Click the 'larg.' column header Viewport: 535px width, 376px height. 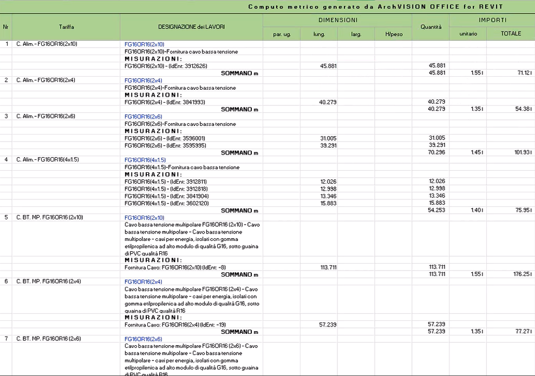356,34
